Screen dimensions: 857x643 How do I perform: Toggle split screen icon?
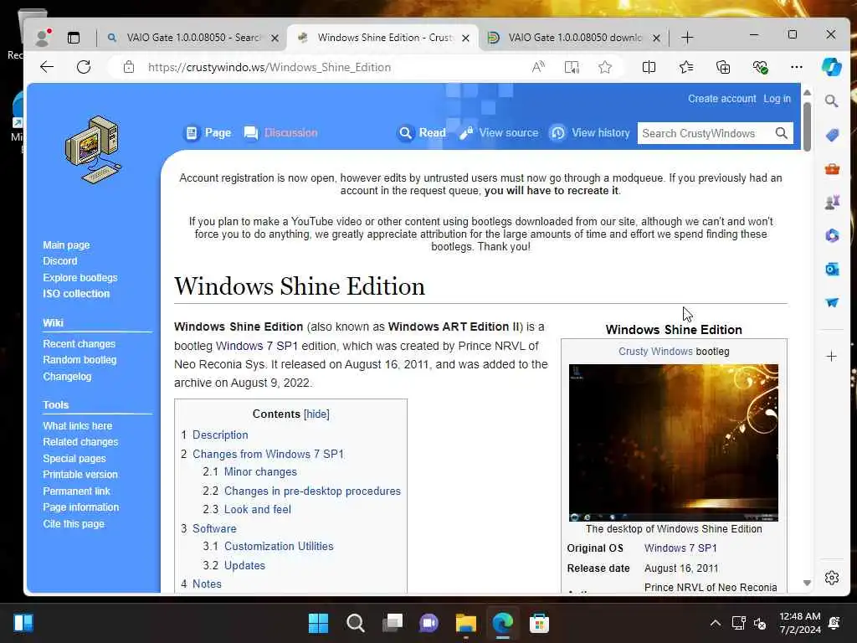pyautogui.click(x=649, y=67)
